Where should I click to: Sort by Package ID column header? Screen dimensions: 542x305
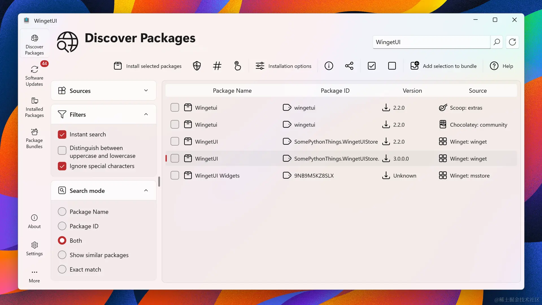[x=335, y=90]
